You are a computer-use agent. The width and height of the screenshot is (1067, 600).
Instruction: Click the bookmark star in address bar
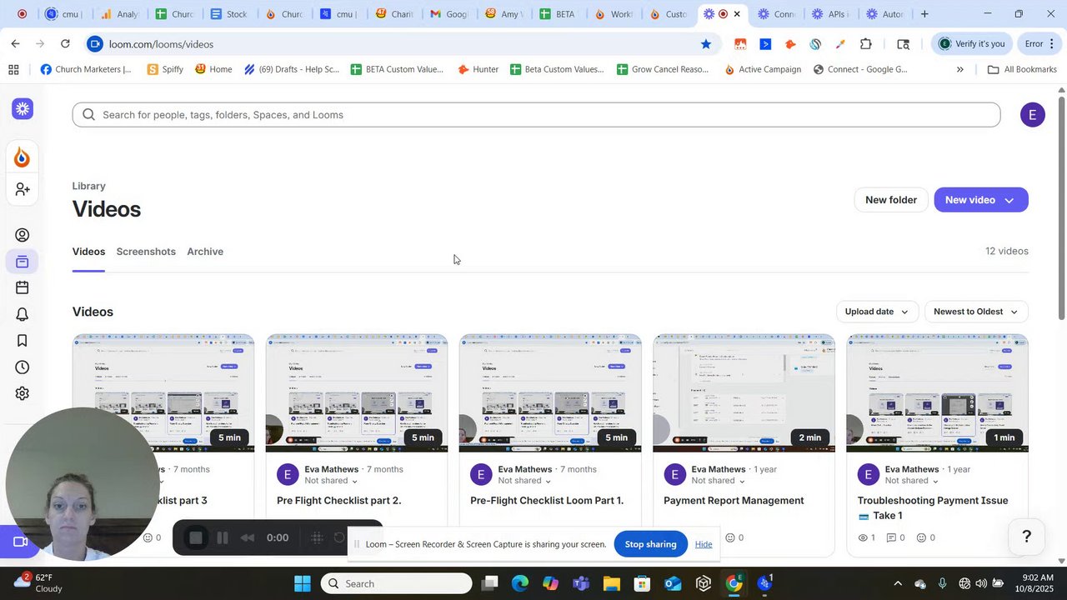click(x=706, y=44)
